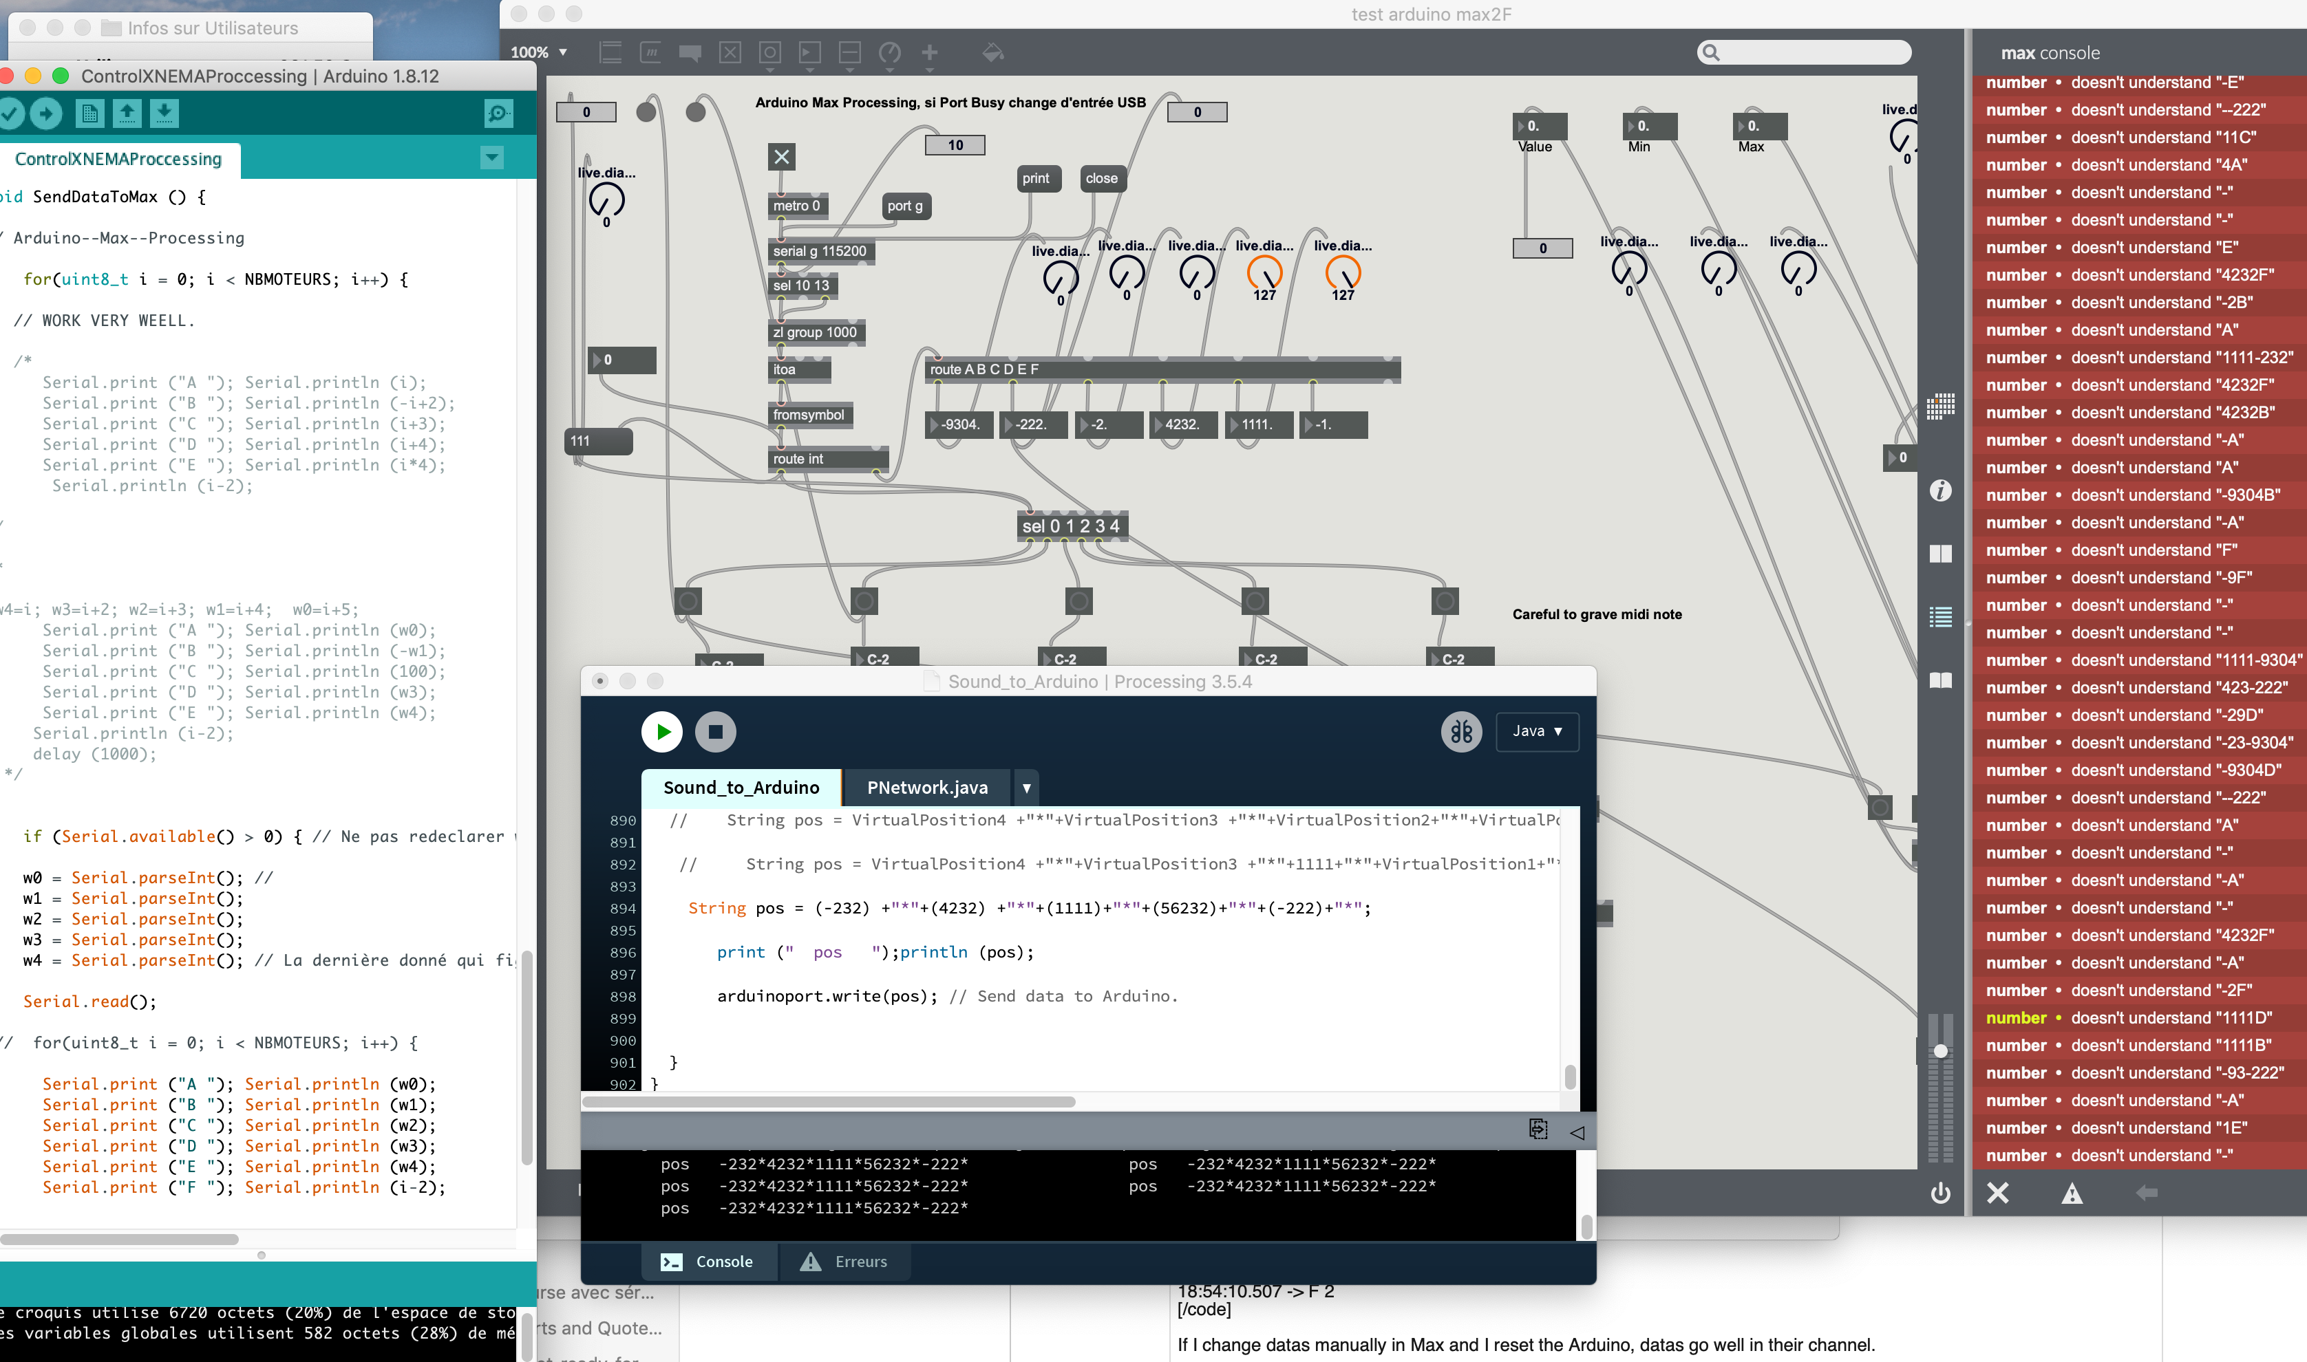Select the comment tool in Max toolbar

coord(691,52)
